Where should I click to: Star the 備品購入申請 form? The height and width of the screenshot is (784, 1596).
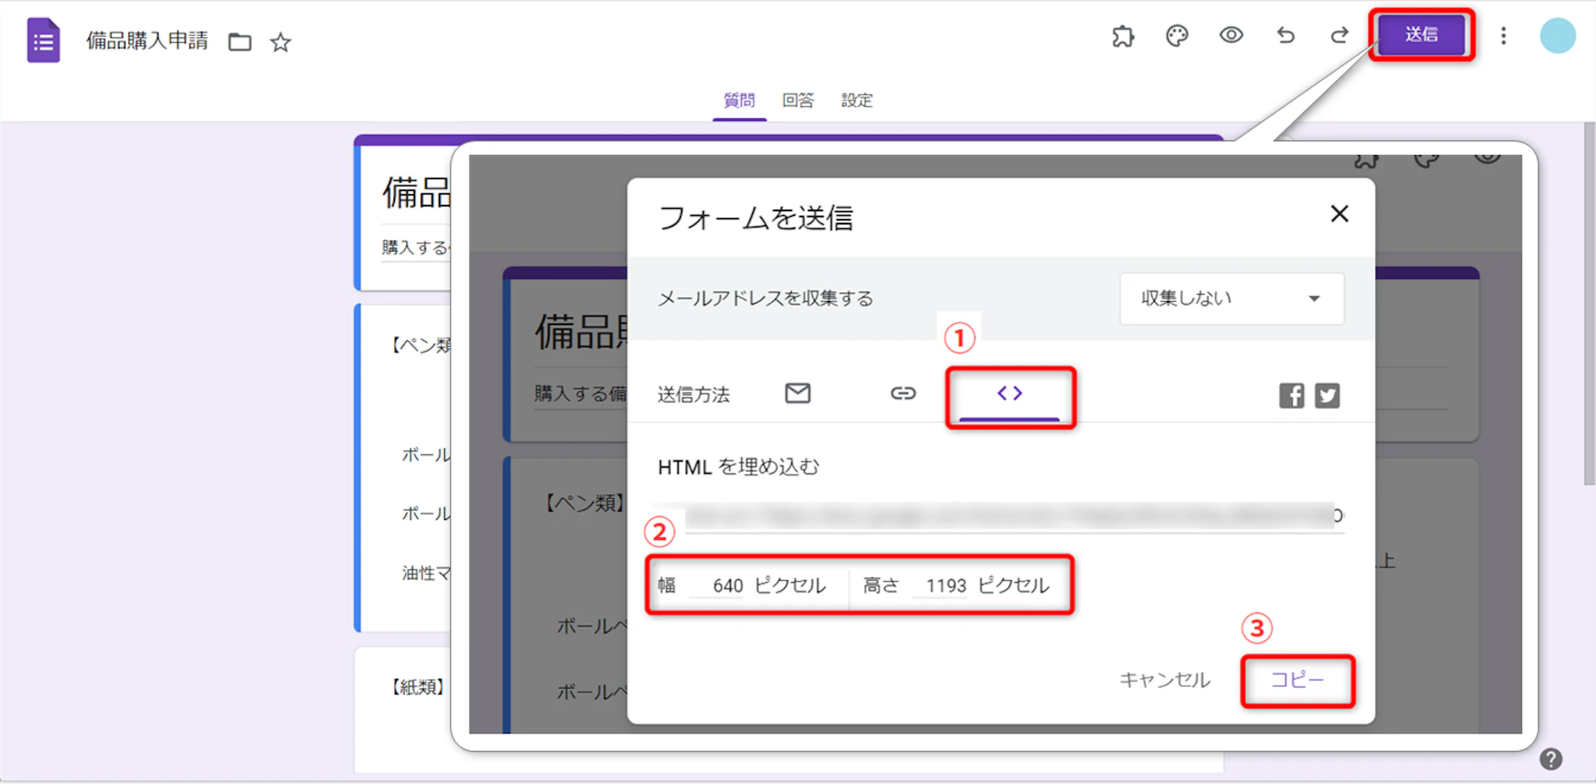(x=281, y=42)
